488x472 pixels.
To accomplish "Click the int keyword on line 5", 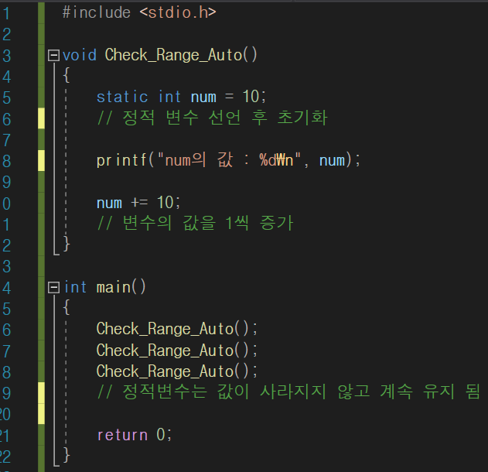I will pos(169,97).
